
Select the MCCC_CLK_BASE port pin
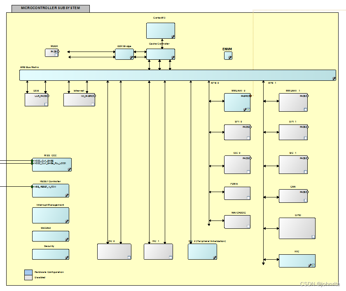(33, 160)
